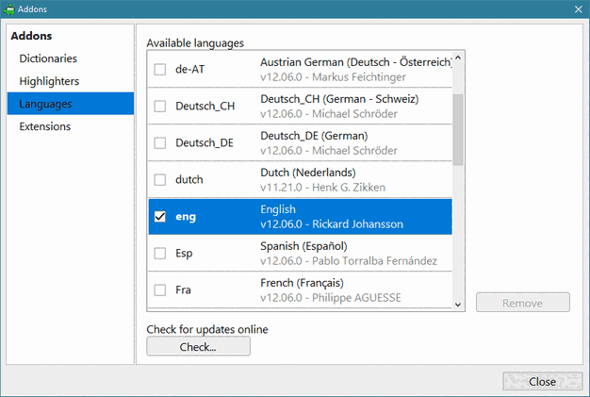
Task: Uncheck the eng language checkbox
Action: click(x=159, y=216)
